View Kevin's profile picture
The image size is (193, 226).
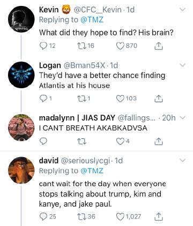[x=21, y=19]
